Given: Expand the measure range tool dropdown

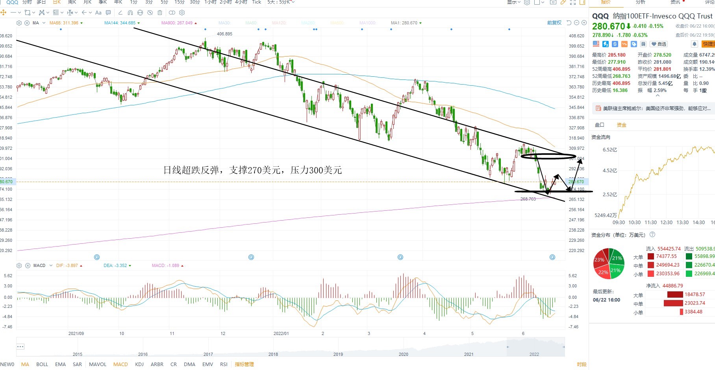Looking at the screenshot, I should coord(76,13).
